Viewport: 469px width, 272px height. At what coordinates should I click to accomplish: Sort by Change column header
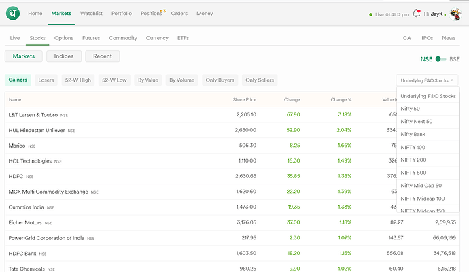[292, 100]
